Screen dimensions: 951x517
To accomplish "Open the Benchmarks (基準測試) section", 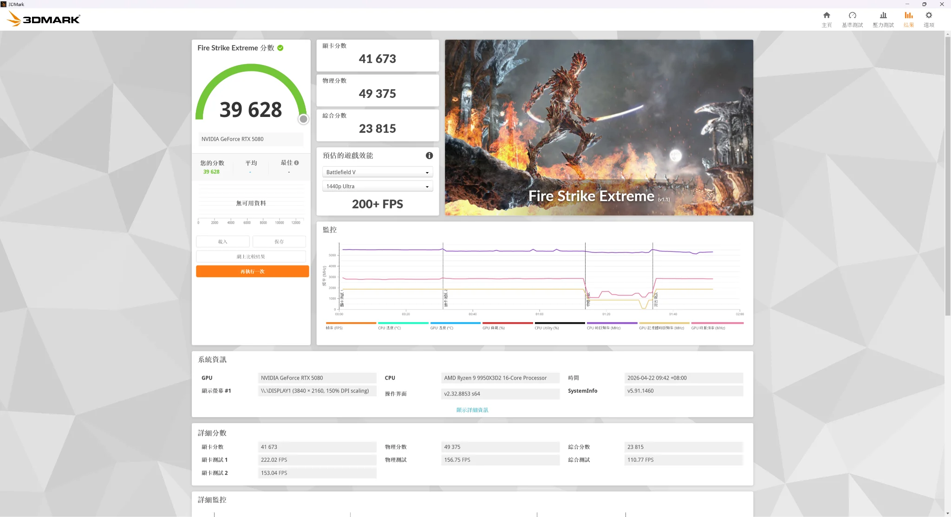I will tap(852, 19).
